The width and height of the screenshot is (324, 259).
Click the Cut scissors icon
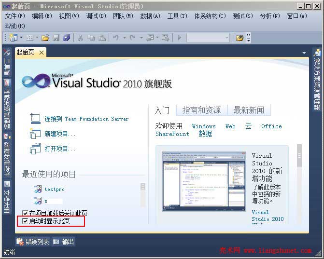[x=80, y=38]
